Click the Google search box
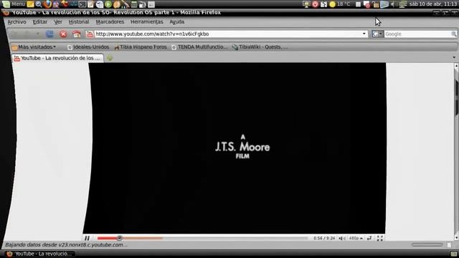Image resolution: width=459 pixels, height=258 pixels. click(x=417, y=34)
